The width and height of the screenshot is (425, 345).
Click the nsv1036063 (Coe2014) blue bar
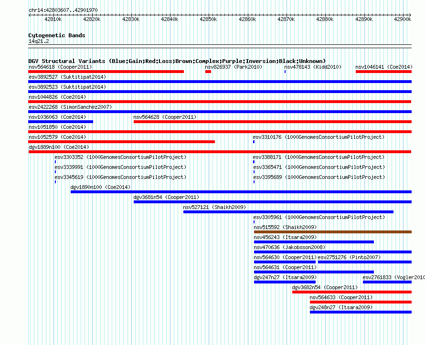[x=61, y=122]
